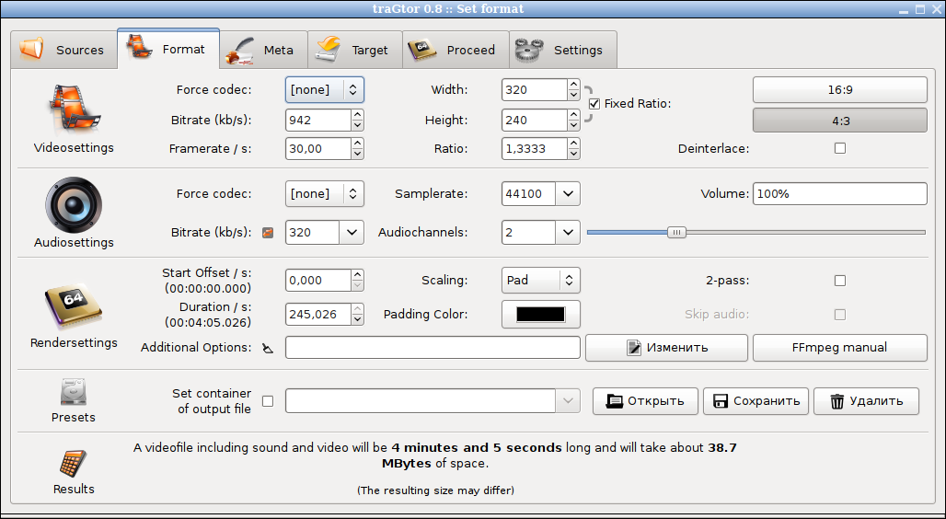Increase Duration with the up arrow
The height and width of the screenshot is (519, 946).
coord(358,309)
